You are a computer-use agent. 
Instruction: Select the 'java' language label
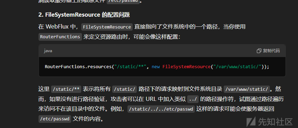tap(48, 51)
